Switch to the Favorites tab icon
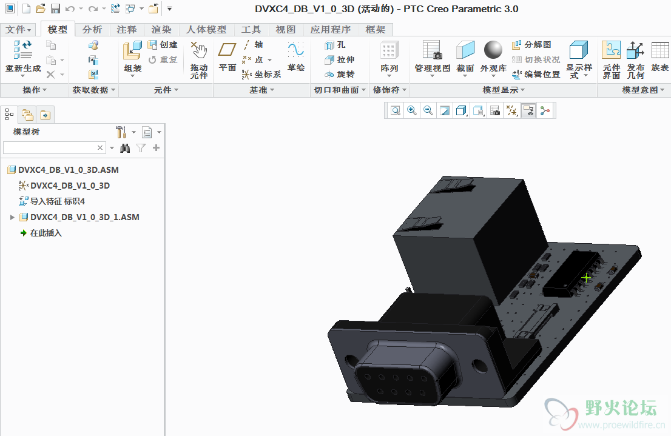Viewport: 671px width, 436px height. point(45,115)
